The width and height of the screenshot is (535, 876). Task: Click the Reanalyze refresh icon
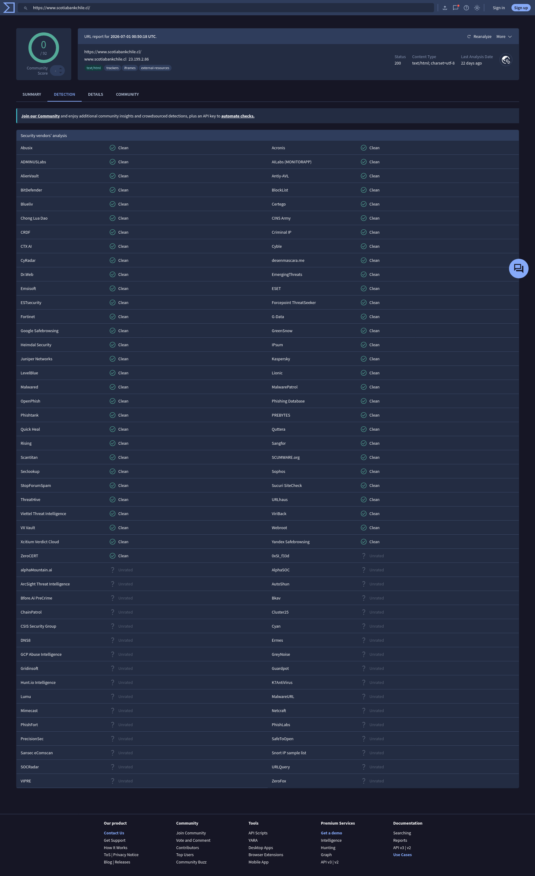pos(469,37)
